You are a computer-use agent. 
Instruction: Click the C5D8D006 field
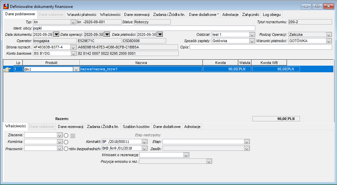pos(144,41)
